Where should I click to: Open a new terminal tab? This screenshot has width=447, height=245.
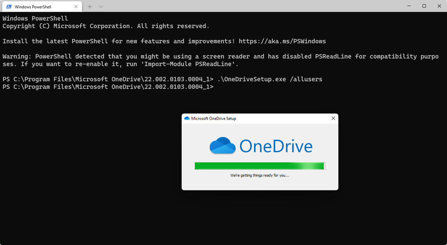tap(90, 7)
